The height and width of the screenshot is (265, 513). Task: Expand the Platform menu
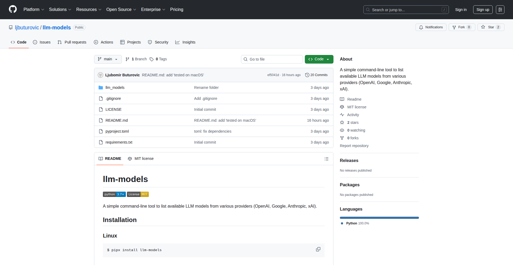(34, 10)
